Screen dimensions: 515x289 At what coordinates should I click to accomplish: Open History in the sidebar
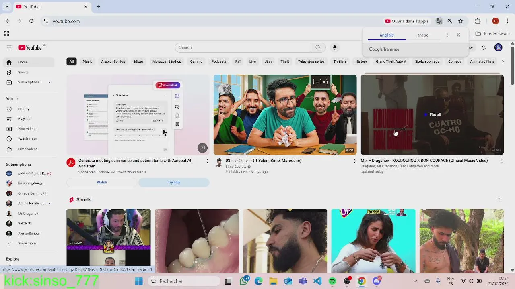[x=28, y=109]
